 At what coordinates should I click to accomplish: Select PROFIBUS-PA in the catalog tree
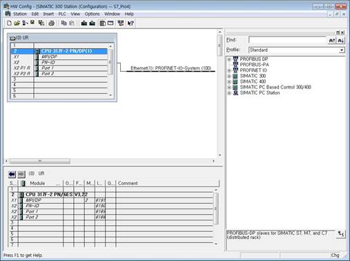pyautogui.click(x=255, y=65)
